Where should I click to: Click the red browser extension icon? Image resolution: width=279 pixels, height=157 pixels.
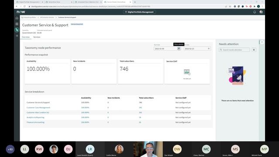click(x=251, y=7)
